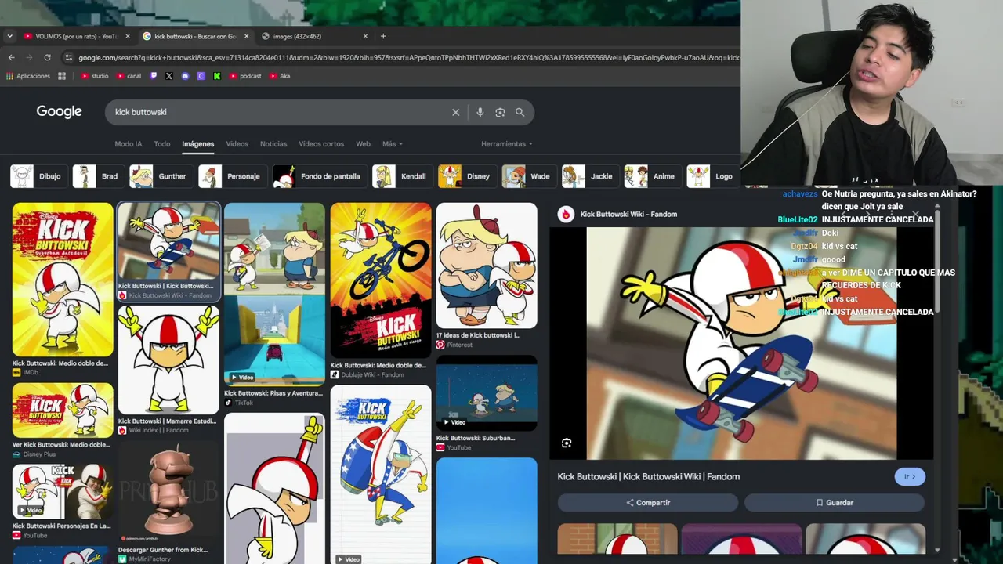The height and width of the screenshot is (564, 1003).
Task: Open the Doblaje Wiki bike poster thumbnail
Action: click(381, 280)
